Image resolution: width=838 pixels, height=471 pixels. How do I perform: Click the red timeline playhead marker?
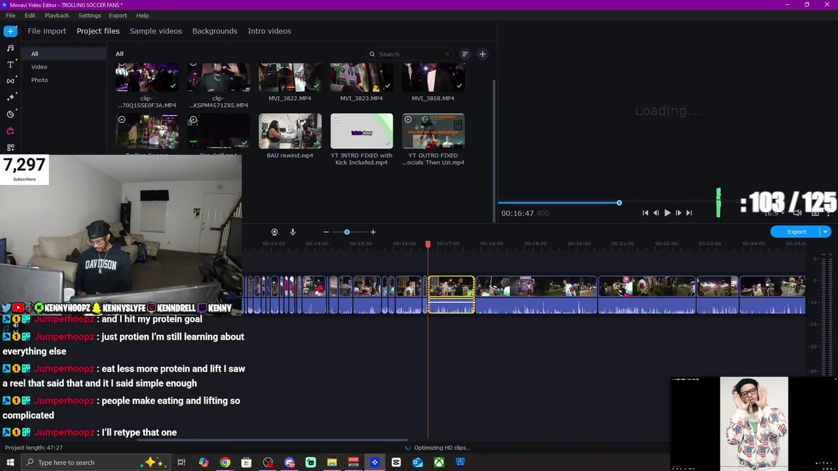(x=428, y=244)
